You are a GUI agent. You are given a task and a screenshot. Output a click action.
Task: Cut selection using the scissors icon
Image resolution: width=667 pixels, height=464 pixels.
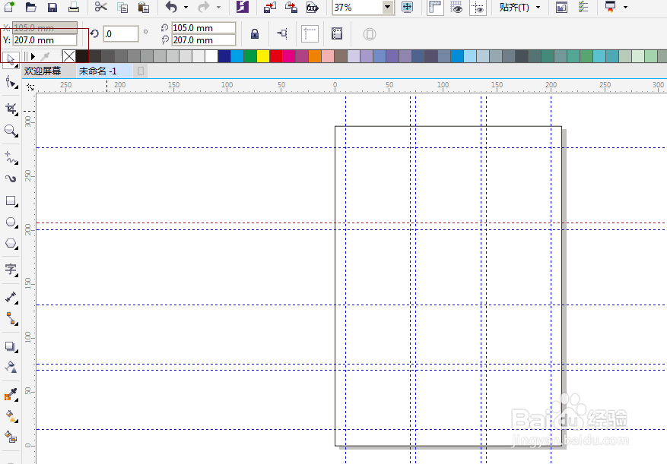coord(101,7)
